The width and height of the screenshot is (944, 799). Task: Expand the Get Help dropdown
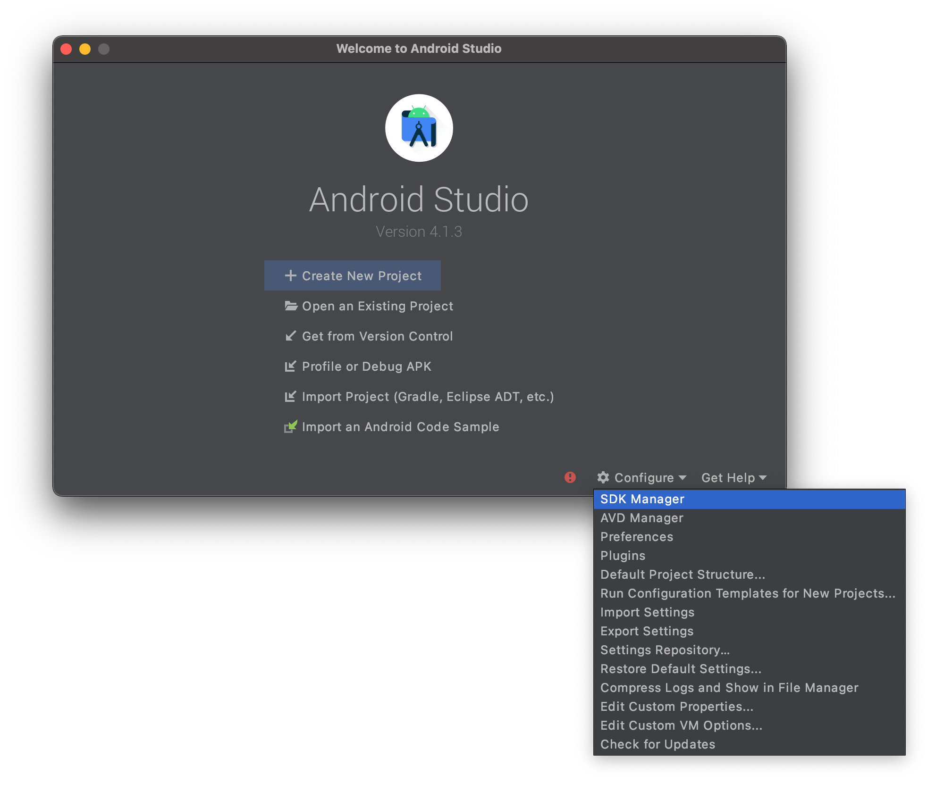pyautogui.click(x=733, y=478)
